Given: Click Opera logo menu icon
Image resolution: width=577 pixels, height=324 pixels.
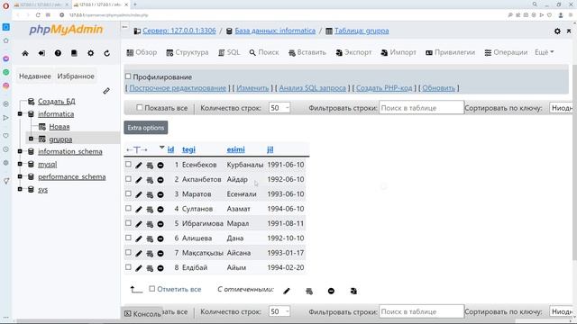Looking at the screenshot, I should coord(5,5).
